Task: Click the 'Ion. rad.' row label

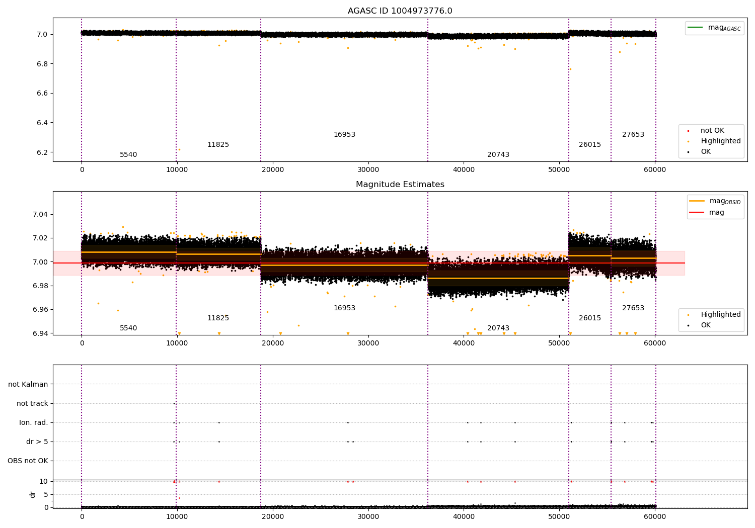Action: click(34, 423)
